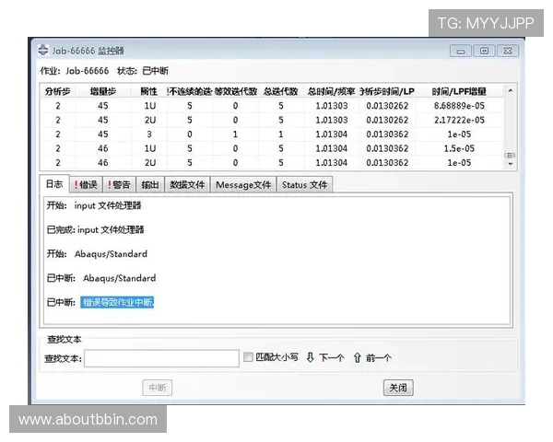Click the 关闭 button
Screen dimensions: 553x442
coord(398,388)
